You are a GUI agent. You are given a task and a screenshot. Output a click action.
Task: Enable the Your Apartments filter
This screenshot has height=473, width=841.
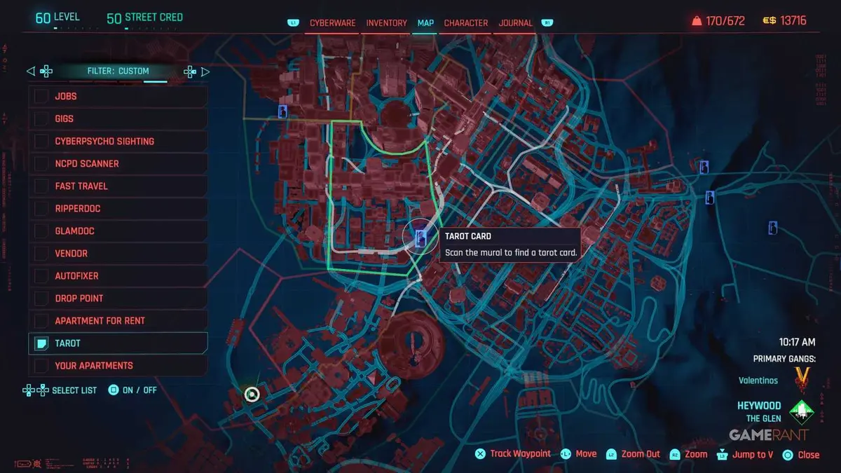click(x=41, y=365)
